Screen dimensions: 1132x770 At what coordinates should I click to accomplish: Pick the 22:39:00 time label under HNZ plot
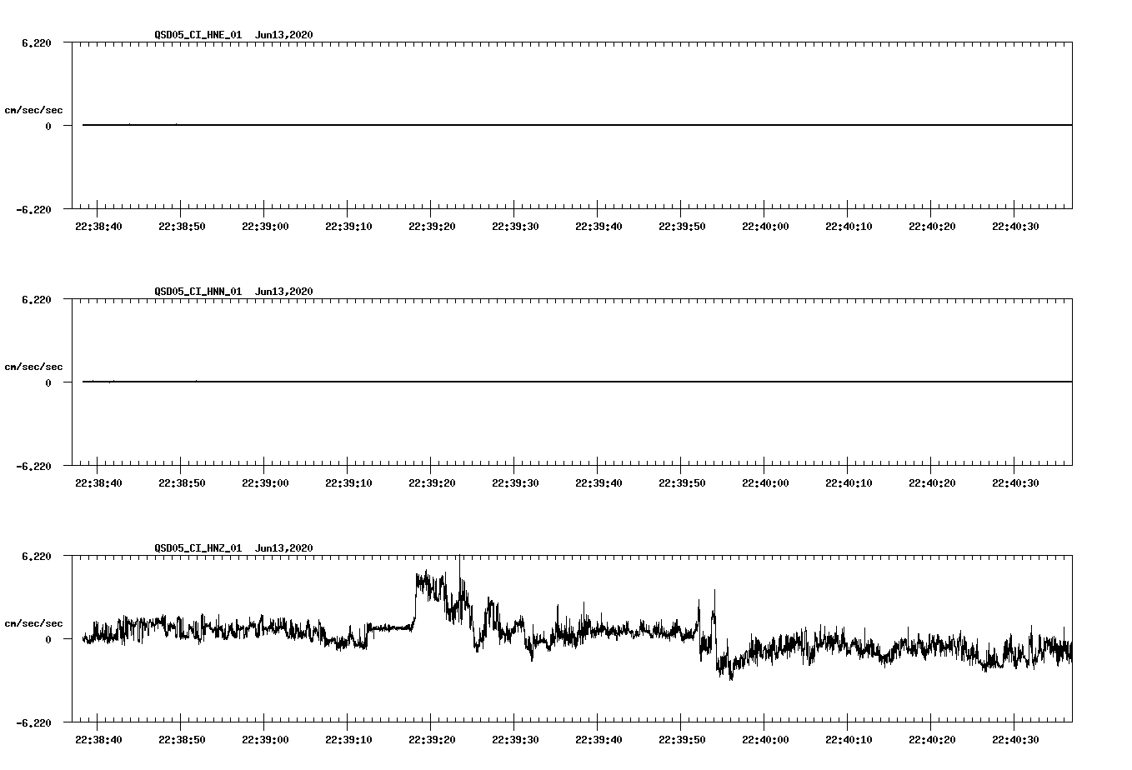pos(265,740)
